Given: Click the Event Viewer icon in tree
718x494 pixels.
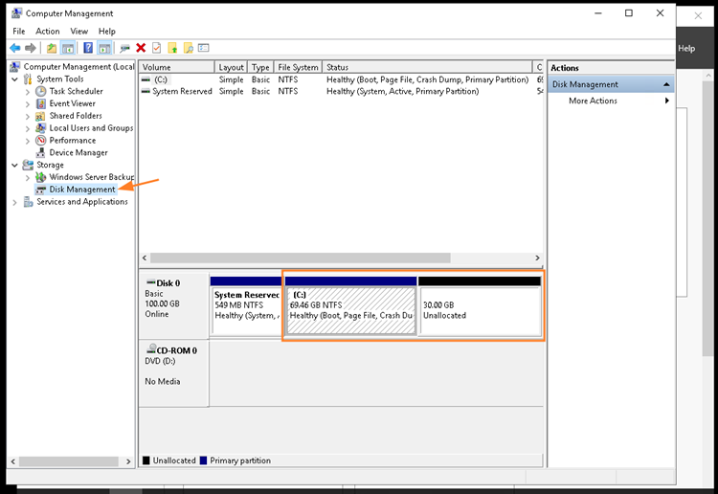Looking at the screenshot, I should point(41,103).
